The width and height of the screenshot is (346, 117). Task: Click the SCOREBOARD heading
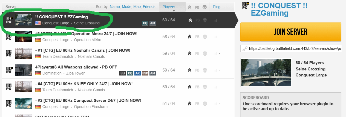[x=256, y=98]
